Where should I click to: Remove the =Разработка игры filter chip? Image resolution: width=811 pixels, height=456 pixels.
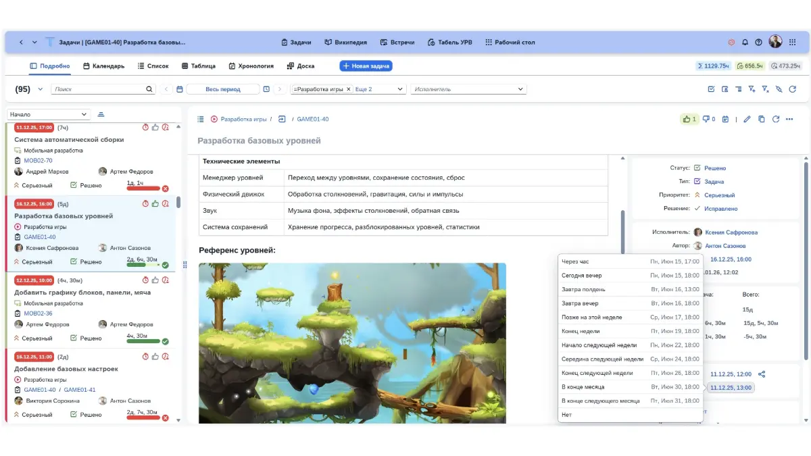point(349,89)
